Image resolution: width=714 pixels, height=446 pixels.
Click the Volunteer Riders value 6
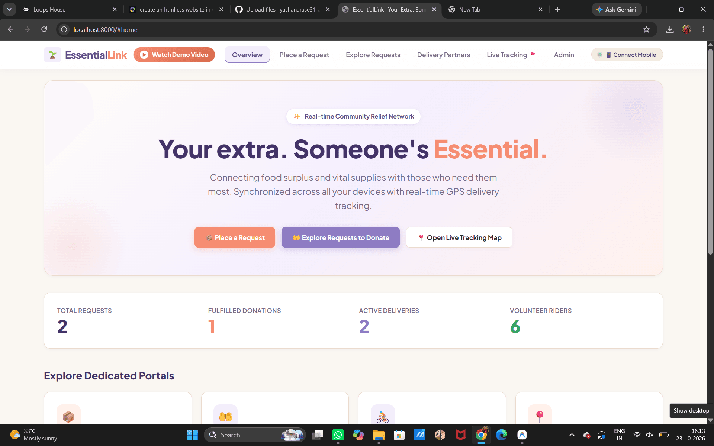[515, 327]
